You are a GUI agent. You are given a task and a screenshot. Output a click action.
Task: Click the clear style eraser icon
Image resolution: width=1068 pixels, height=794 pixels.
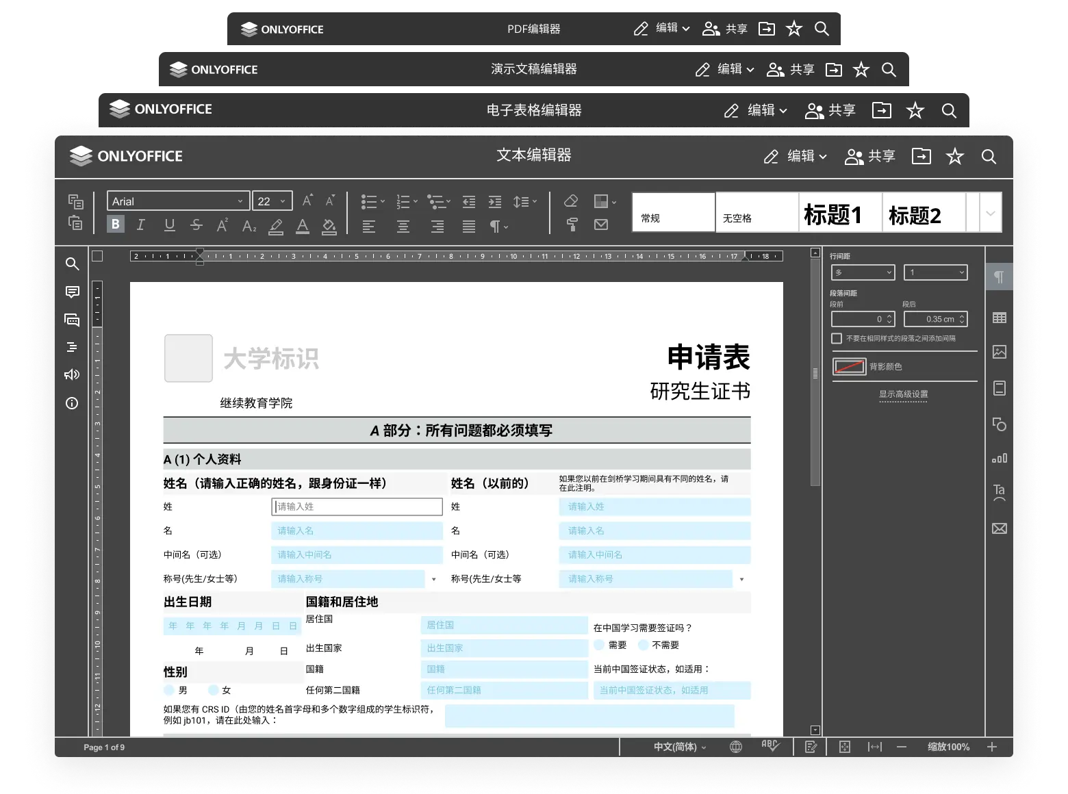[571, 201]
